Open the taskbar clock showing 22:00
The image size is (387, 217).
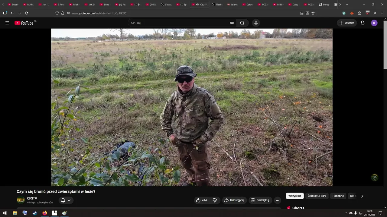click(369, 213)
